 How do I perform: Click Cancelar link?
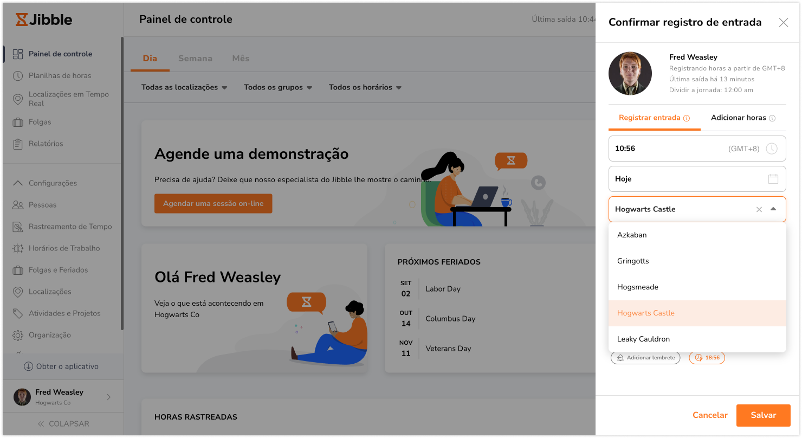710,415
